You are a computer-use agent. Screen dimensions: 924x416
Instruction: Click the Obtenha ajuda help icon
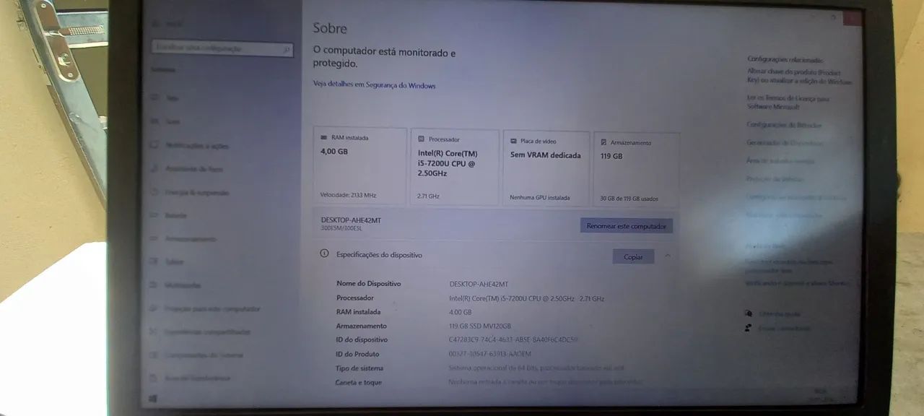point(749,313)
